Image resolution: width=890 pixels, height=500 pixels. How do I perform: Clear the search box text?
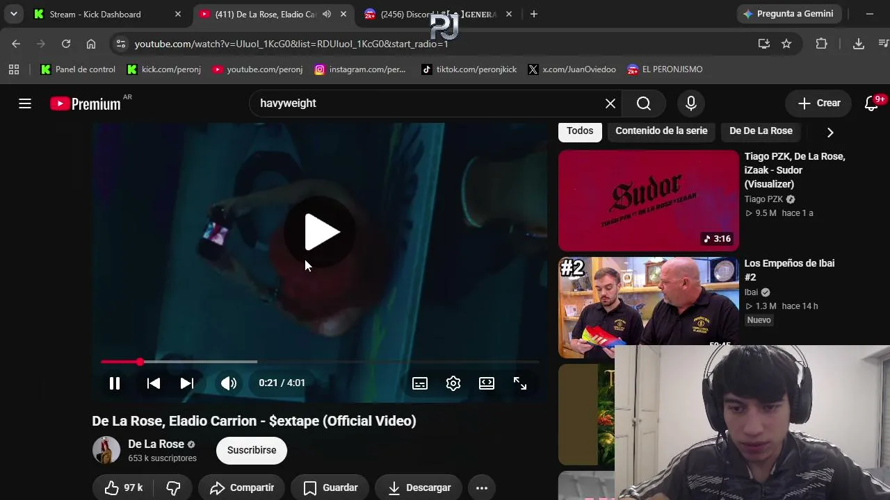coord(610,103)
